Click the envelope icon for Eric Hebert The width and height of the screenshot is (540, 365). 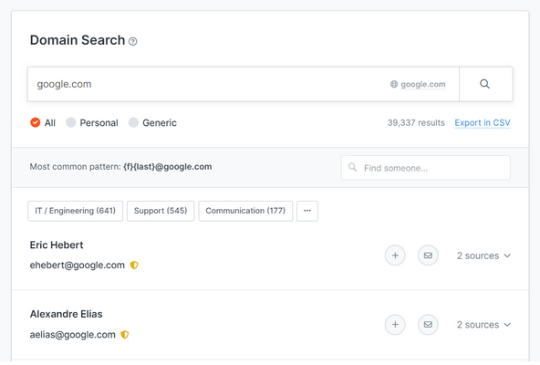(x=428, y=255)
